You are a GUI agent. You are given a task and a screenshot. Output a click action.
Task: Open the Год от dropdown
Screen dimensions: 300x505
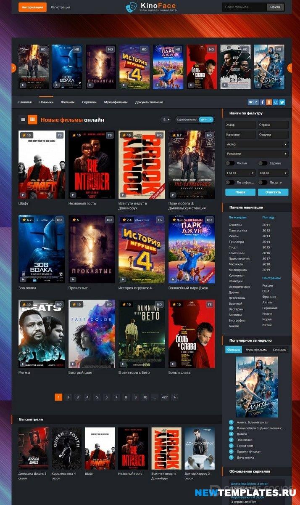(240, 173)
